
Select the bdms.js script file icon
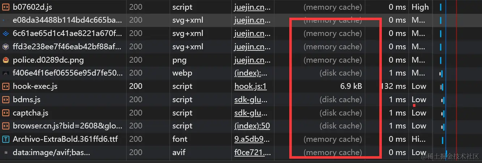point(5,100)
